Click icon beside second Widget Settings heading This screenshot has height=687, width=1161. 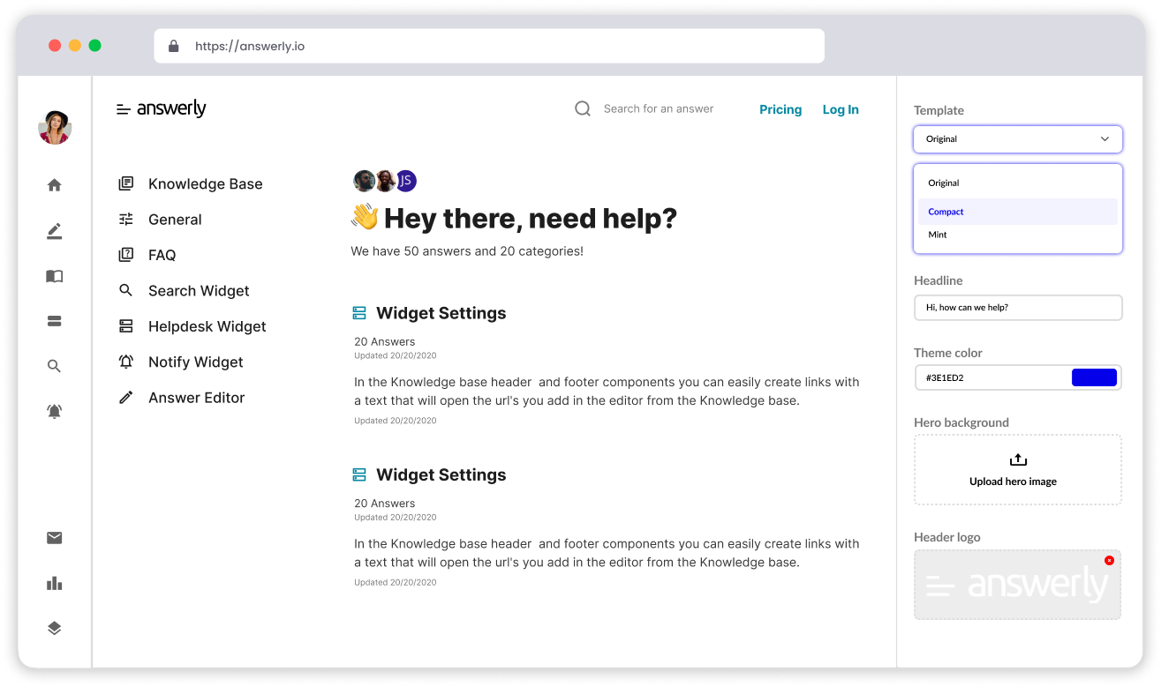point(359,474)
